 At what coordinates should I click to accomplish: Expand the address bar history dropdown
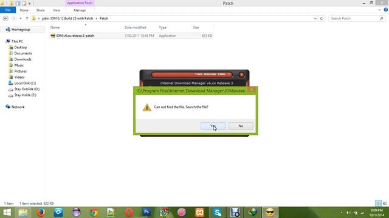pyautogui.click(x=315, y=19)
